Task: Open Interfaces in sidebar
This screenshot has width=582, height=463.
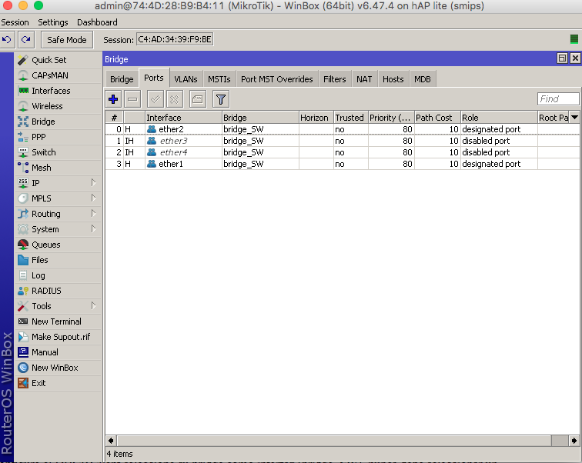Action: [x=58, y=91]
